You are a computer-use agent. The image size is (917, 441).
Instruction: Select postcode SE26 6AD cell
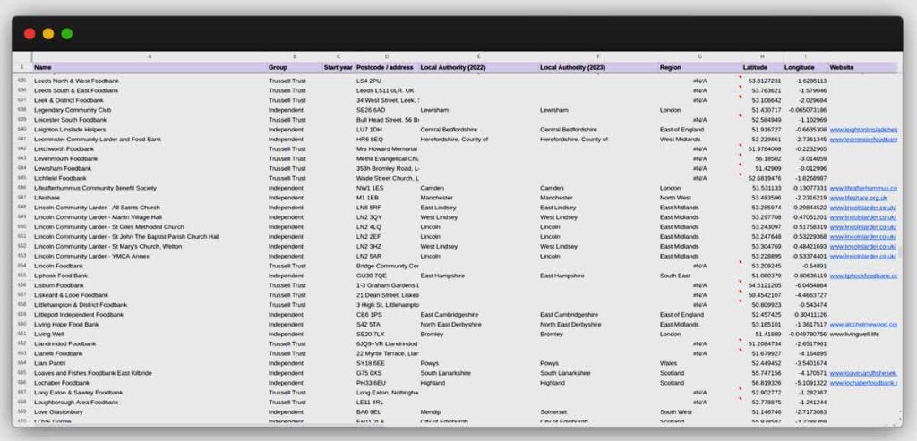click(x=387, y=110)
